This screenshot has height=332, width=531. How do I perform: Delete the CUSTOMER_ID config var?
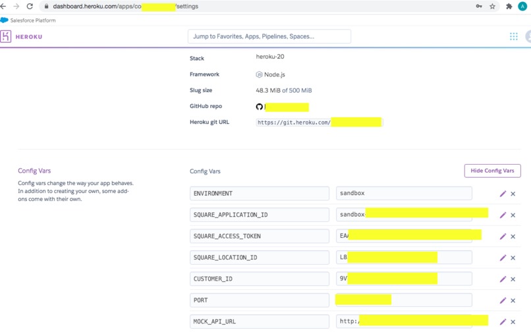click(x=513, y=279)
